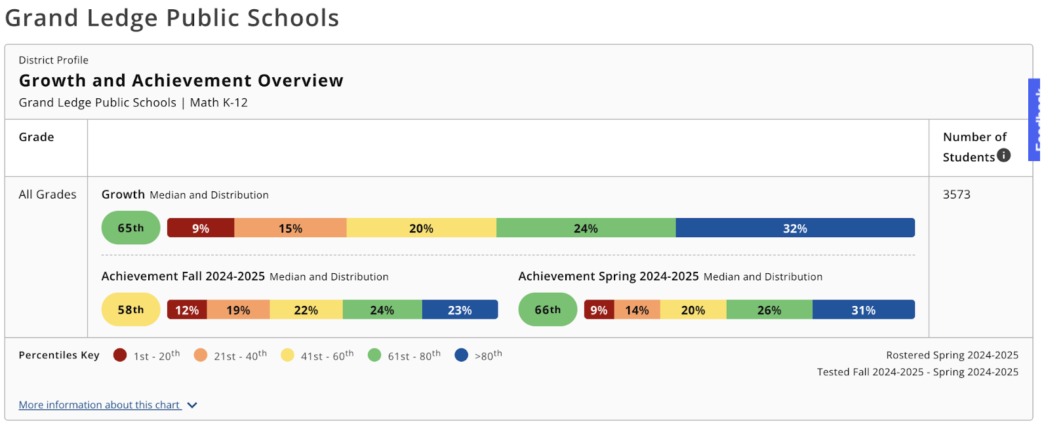This screenshot has width=1044, height=433.
Task: Click the 41st - 60th key label
Action: point(327,355)
